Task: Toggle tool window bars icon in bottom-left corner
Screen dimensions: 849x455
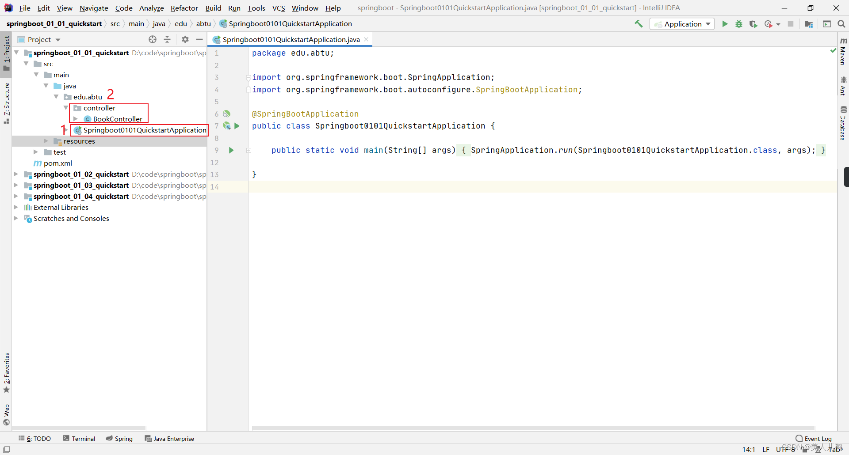Action: point(7,449)
